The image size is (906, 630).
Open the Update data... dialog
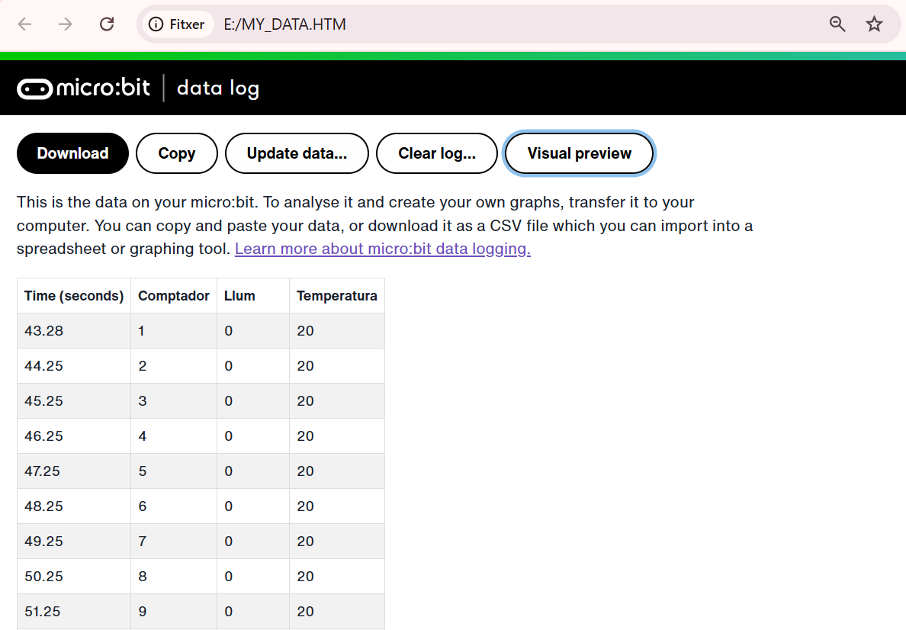point(297,153)
